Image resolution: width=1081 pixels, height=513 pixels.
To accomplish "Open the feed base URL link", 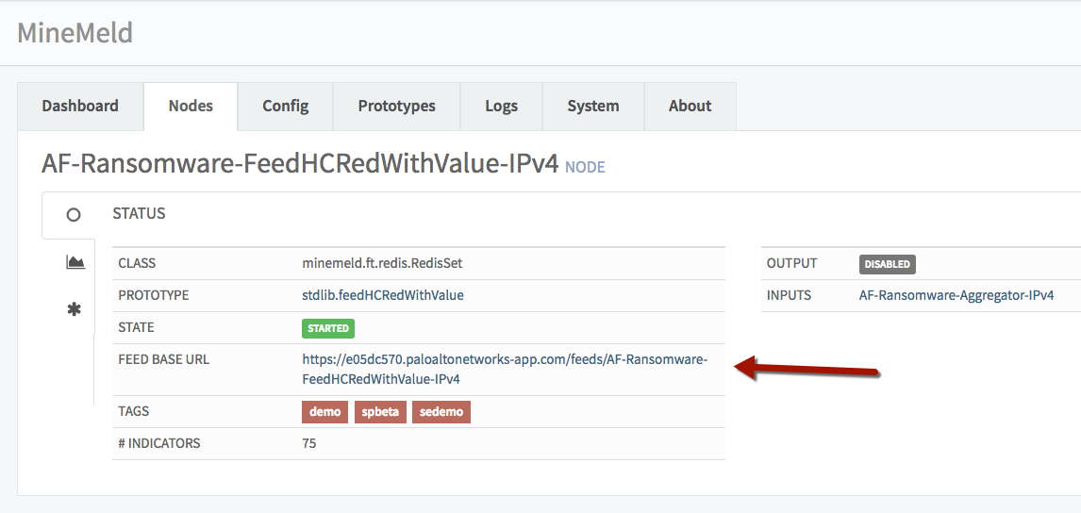I will coord(504,369).
